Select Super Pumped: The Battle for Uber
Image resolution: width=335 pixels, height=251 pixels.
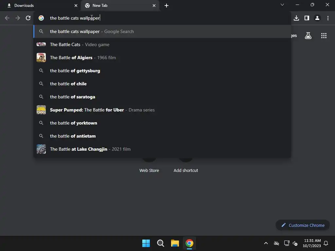tap(162, 110)
